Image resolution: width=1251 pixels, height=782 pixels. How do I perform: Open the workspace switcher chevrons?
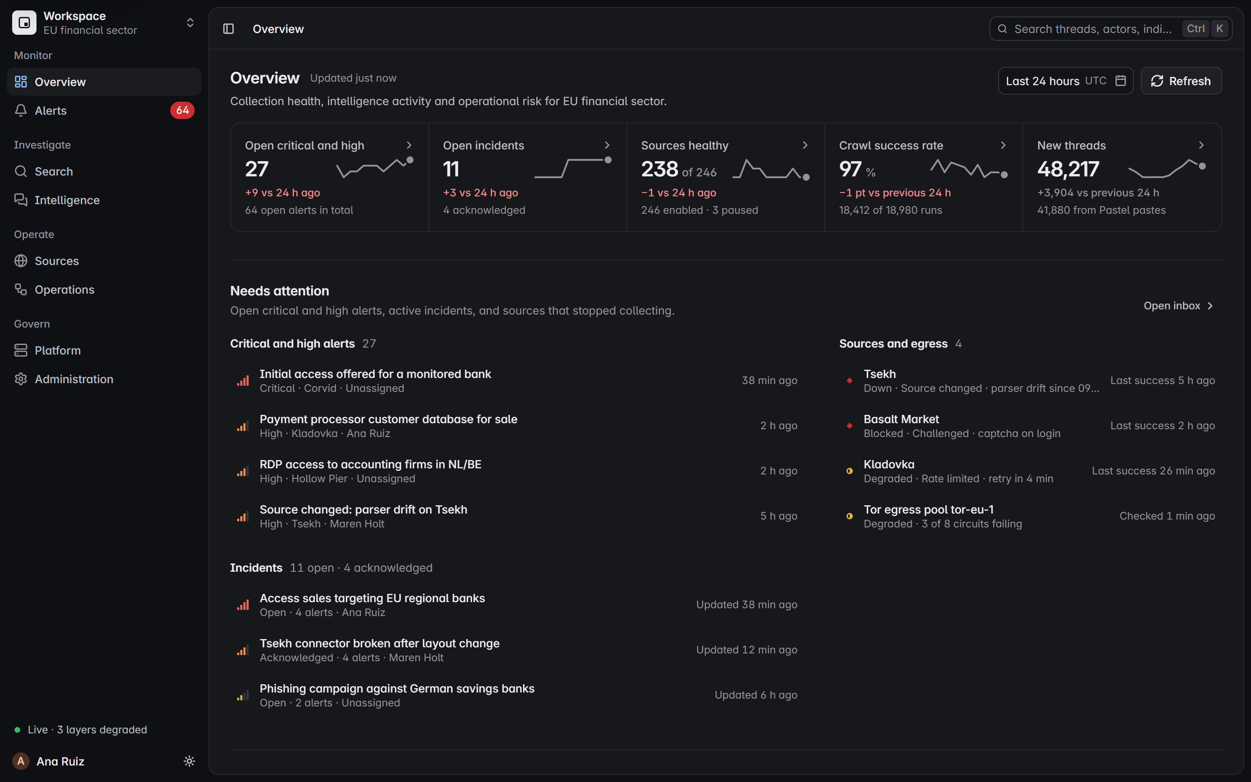click(190, 23)
